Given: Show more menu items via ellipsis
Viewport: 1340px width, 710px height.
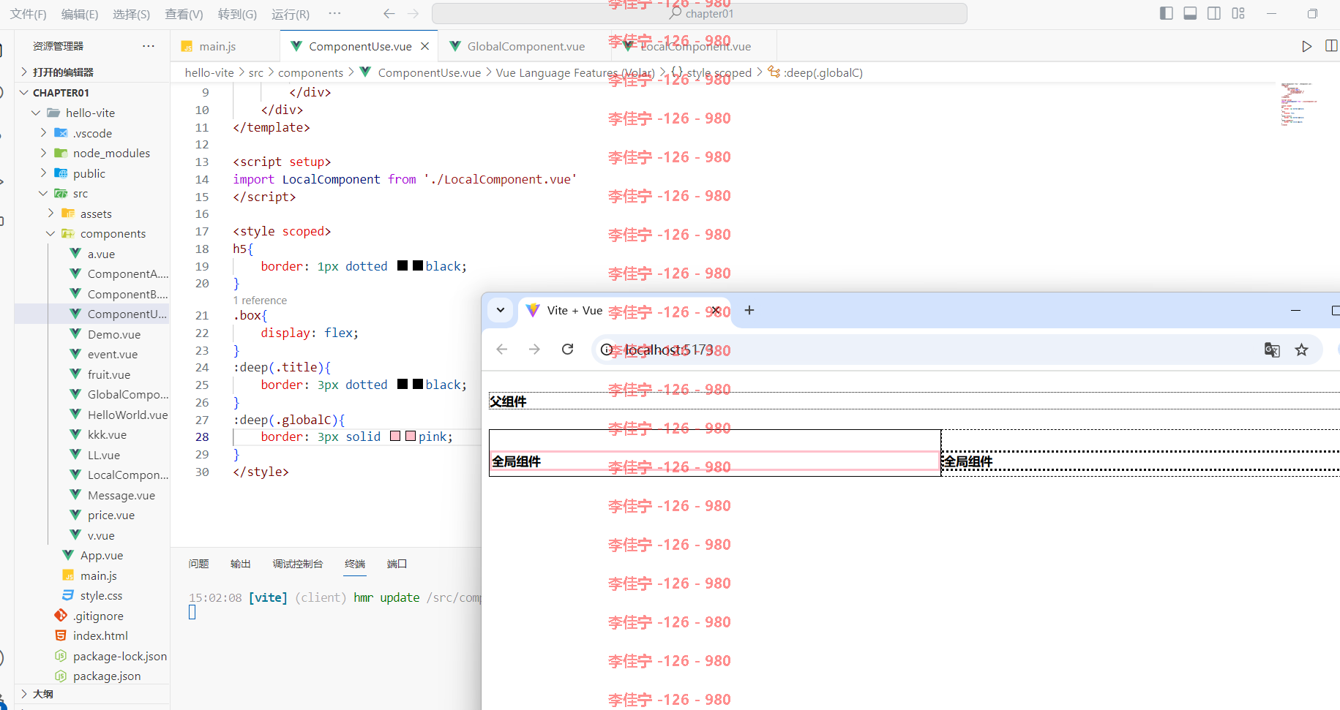Looking at the screenshot, I should click(x=334, y=13).
